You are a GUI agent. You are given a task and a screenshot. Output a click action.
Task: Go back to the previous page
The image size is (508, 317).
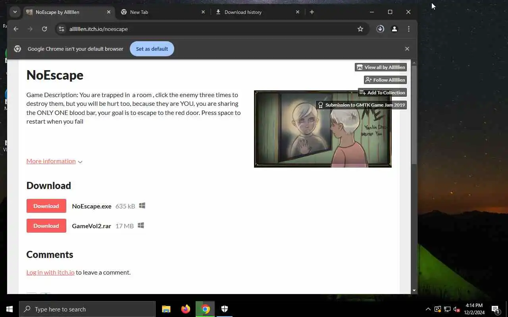click(x=16, y=29)
